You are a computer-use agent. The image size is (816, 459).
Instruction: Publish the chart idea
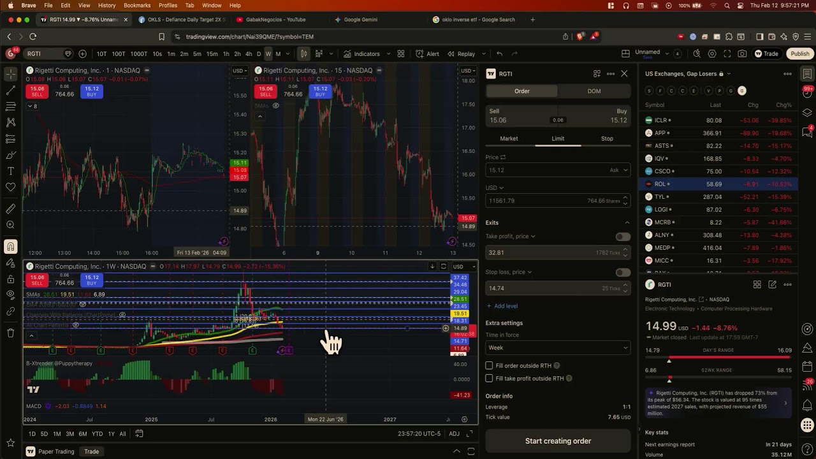[799, 54]
